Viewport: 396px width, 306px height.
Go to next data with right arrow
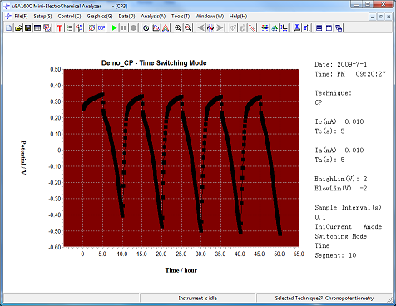coord(220,27)
